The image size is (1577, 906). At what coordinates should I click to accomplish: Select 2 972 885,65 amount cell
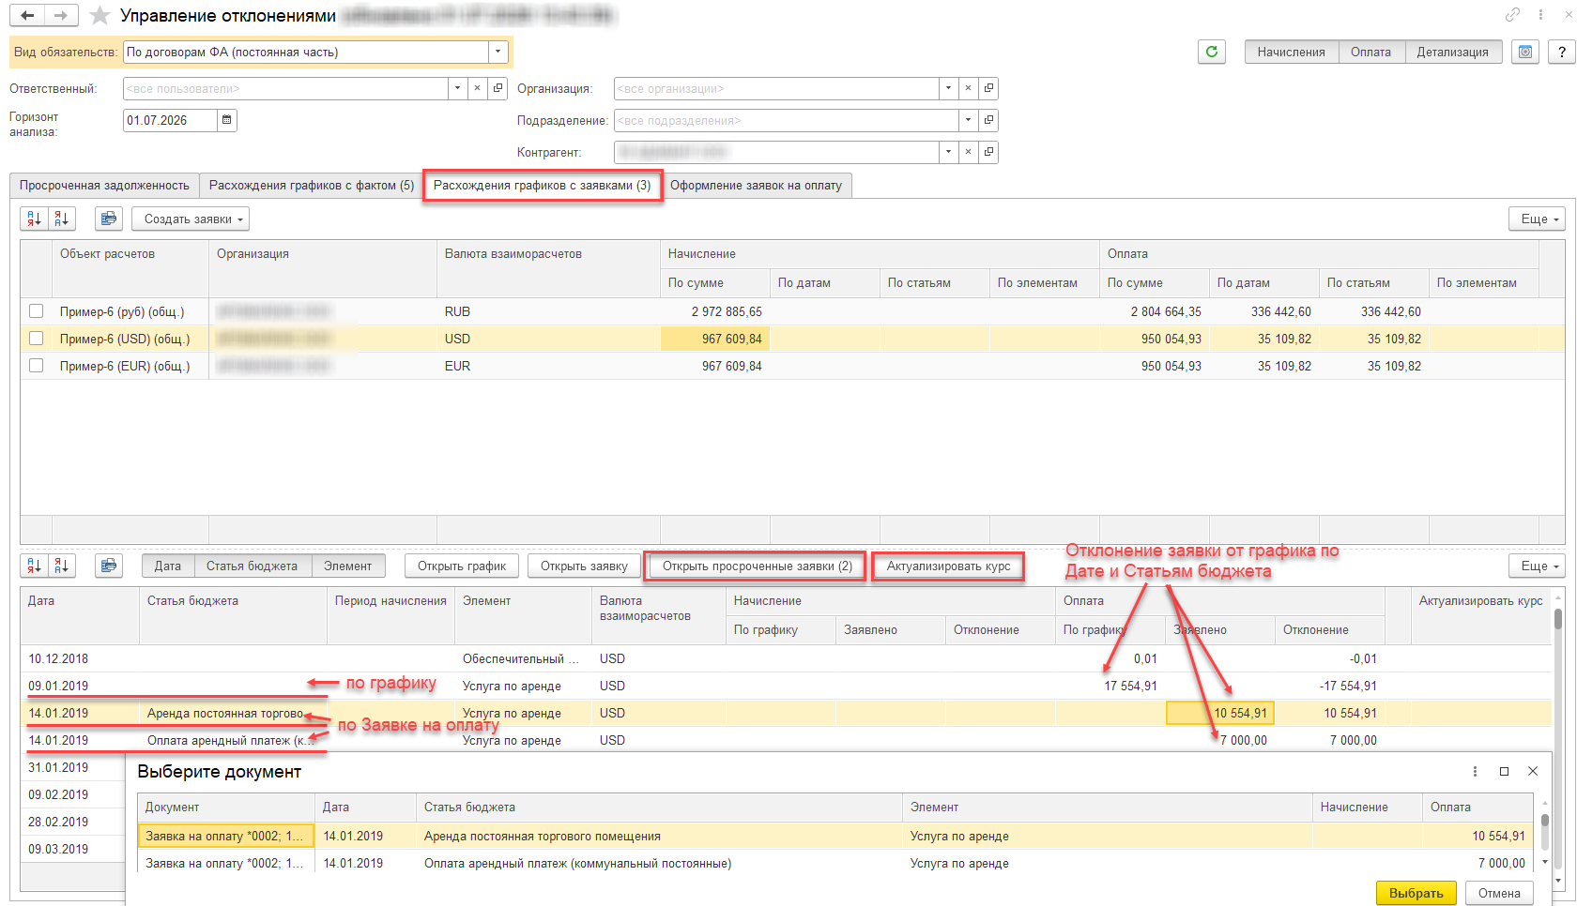coord(715,311)
